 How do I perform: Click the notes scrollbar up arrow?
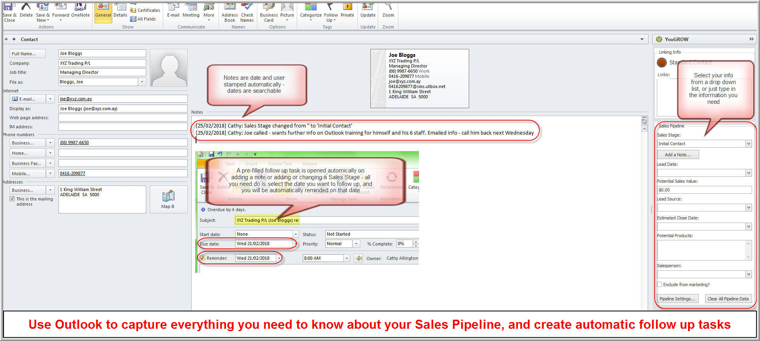point(644,129)
